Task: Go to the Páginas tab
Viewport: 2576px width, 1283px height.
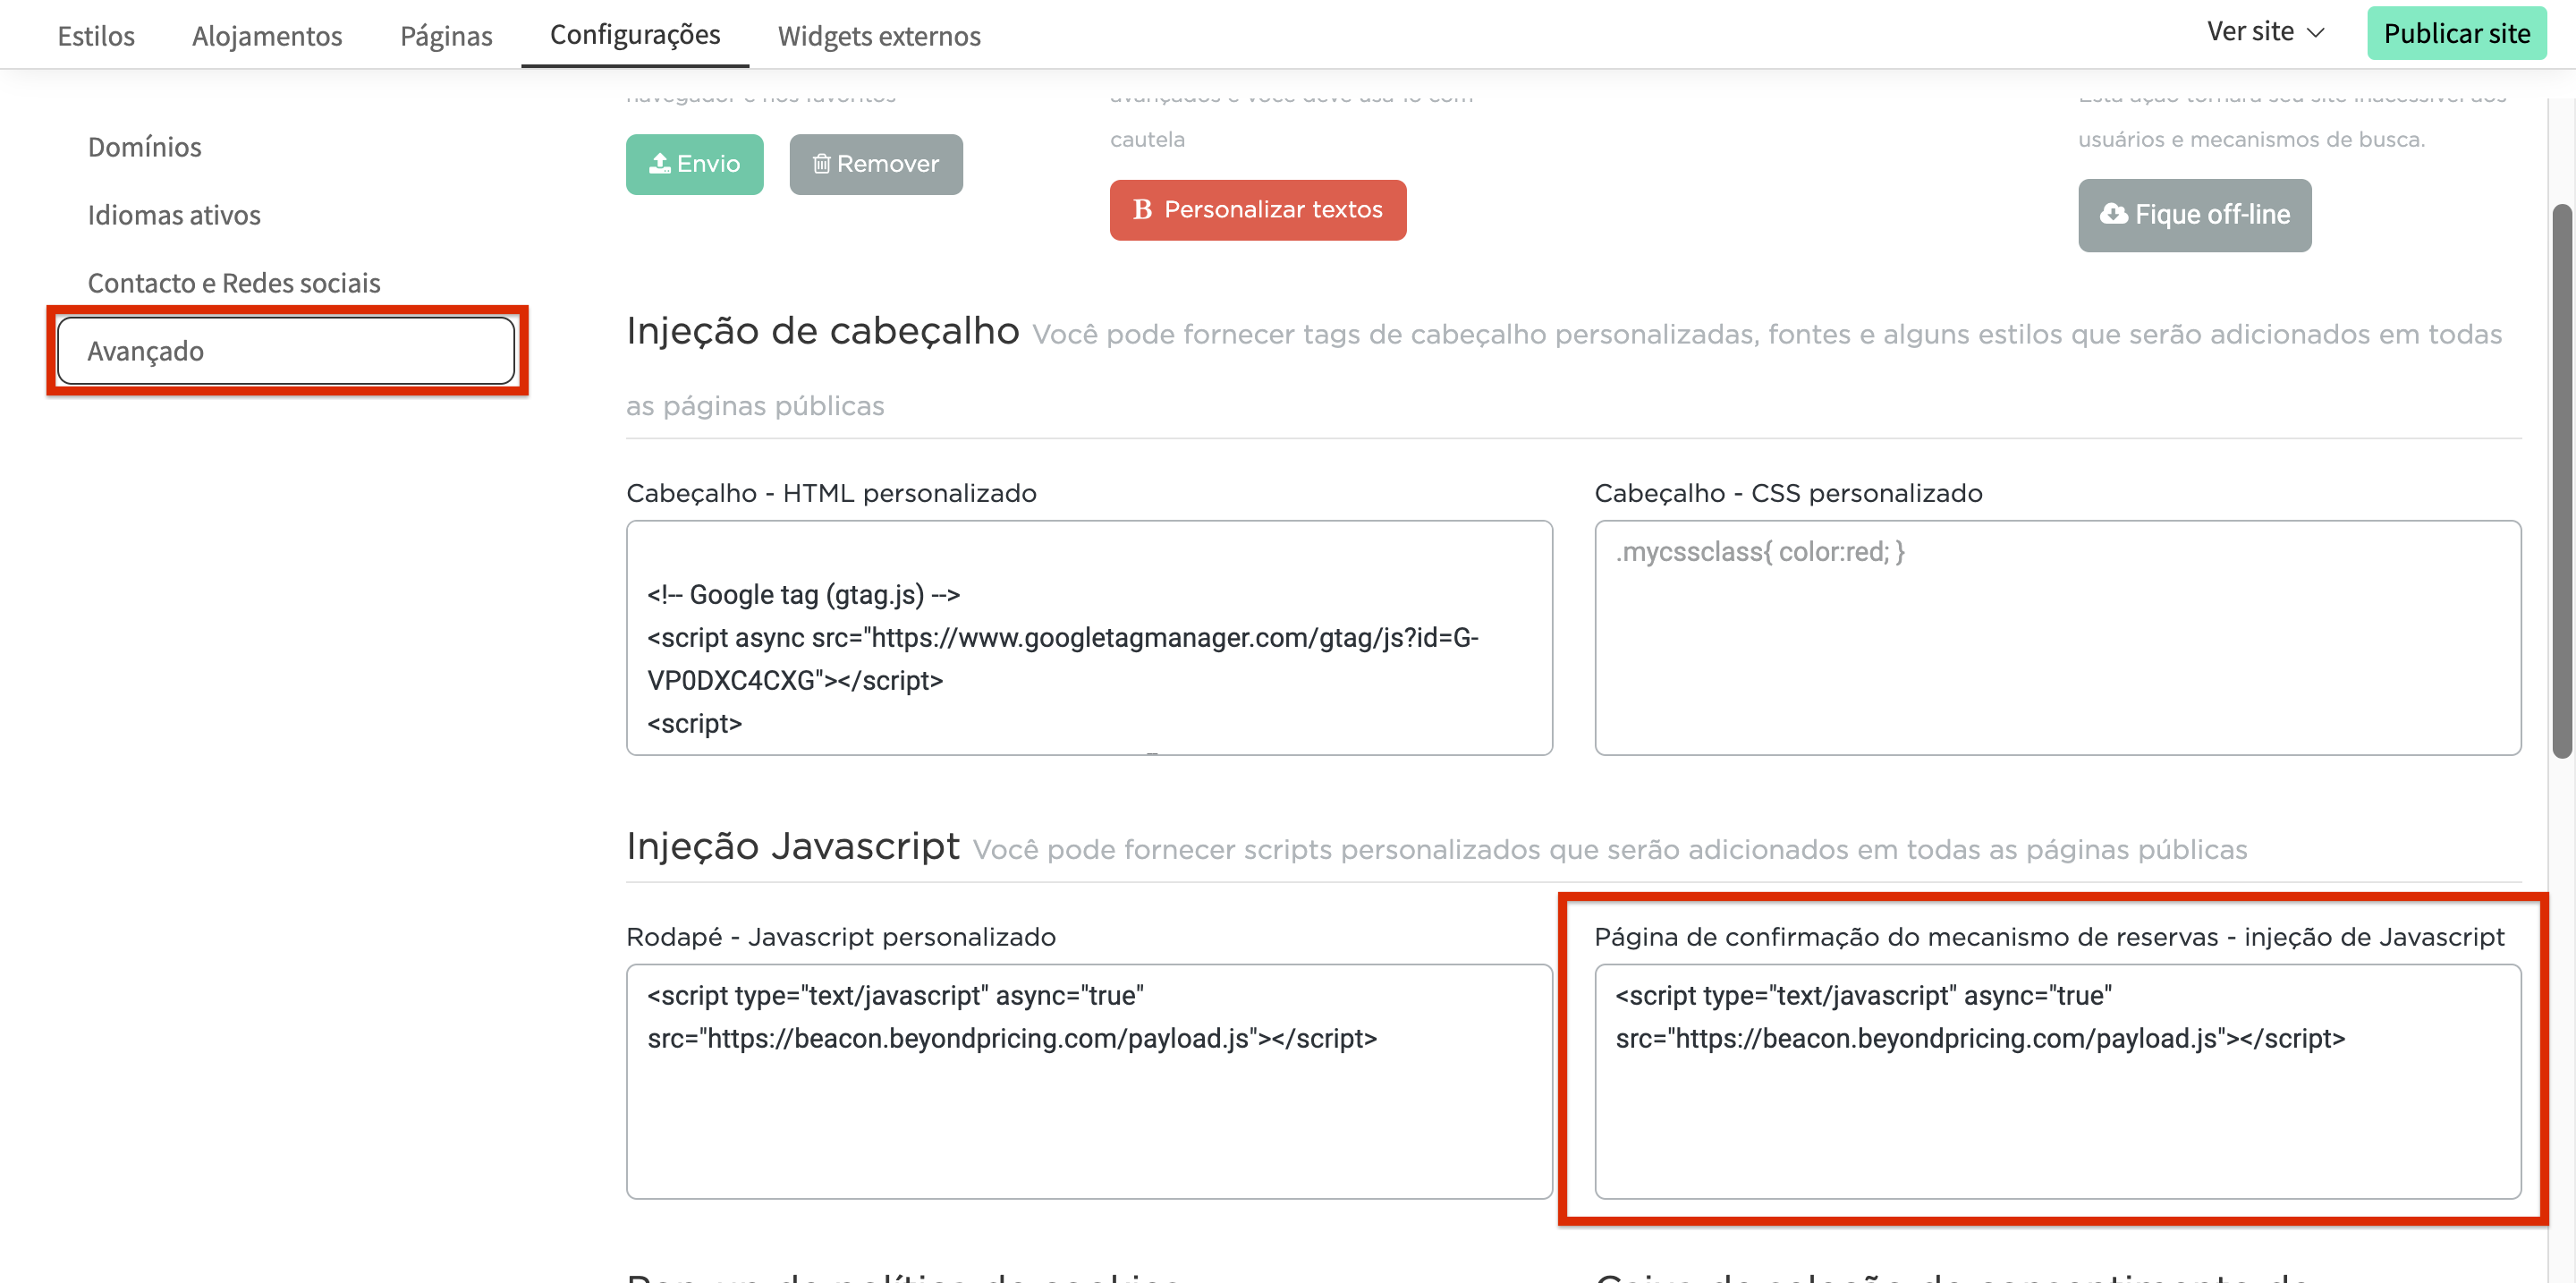Action: [x=446, y=36]
